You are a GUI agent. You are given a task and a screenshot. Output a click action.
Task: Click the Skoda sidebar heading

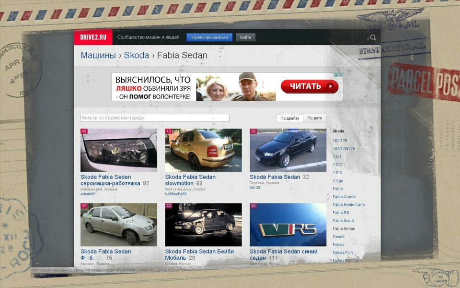coord(338,131)
